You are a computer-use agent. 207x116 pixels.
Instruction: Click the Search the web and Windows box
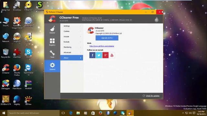point(33,113)
